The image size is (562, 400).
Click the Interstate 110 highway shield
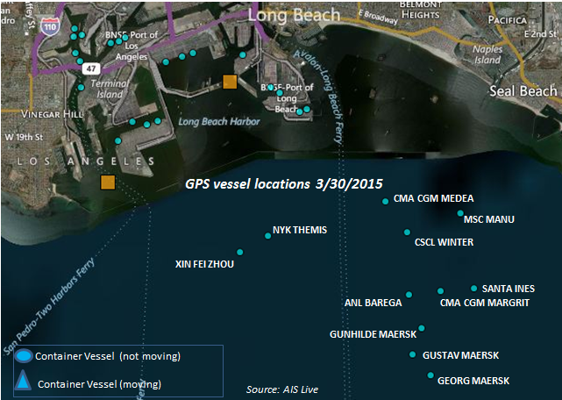[x=50, y=26]
